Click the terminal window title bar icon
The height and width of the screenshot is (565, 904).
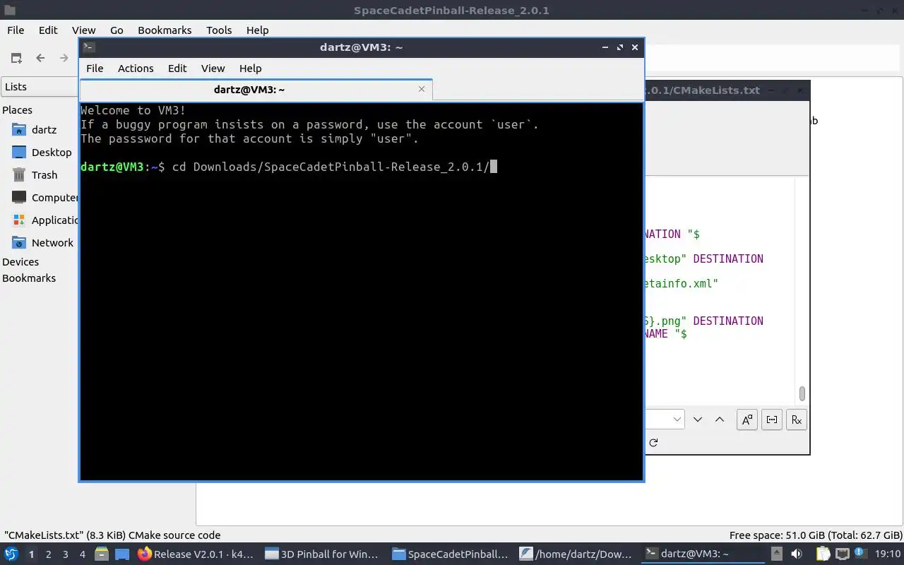[x=88, y=47]
